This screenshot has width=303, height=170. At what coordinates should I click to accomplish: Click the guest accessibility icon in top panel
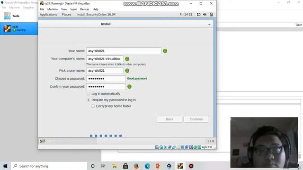pos(198,15)
